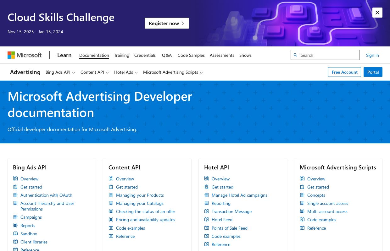Close the Cloud Skills Challenge banner
Image resolution: width=390 pixels, height=251 pixels.
click(377, 13)
